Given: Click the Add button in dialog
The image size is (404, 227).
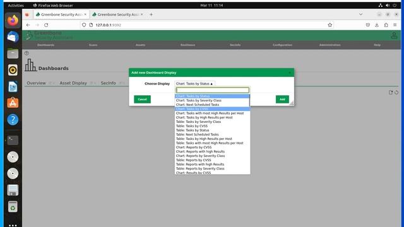Looking at the screenshot, I should click(x=282, y=100).
